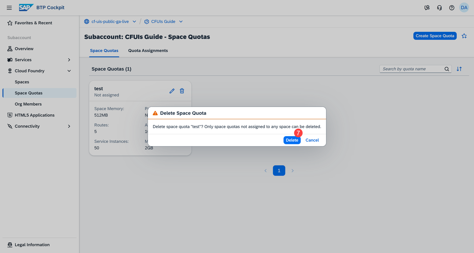This screenshot has height=253, width=474.
Task: Confirm Delete in the dialog
Action: tap(292, 140)
